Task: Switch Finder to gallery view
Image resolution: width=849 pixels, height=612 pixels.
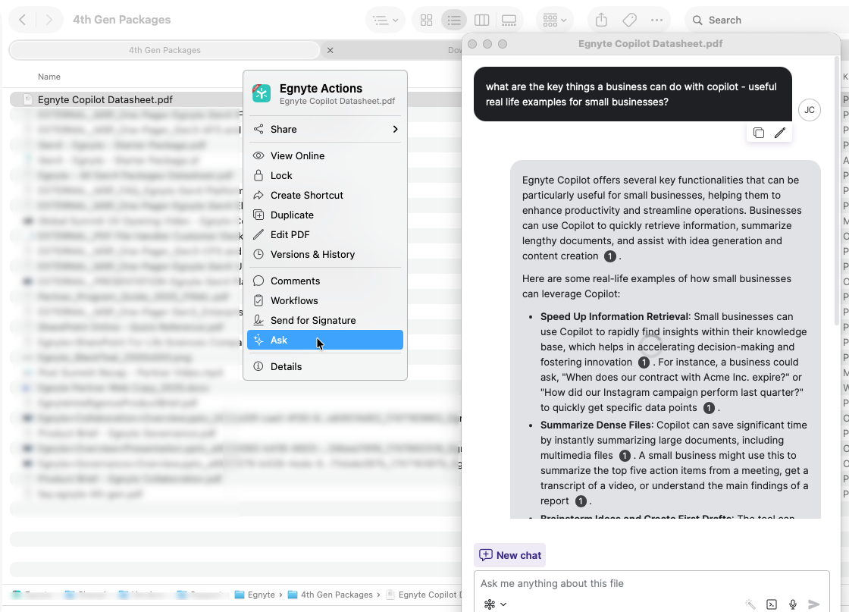Action: [x=509, y=20]
